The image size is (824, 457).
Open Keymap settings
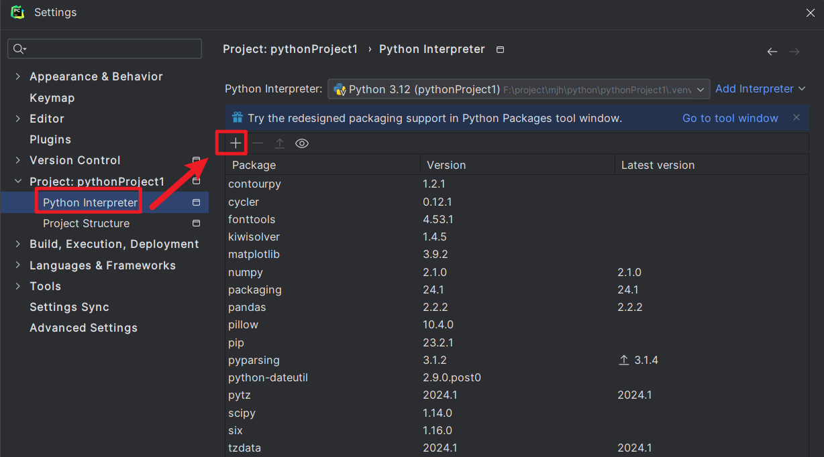[52, 98]
